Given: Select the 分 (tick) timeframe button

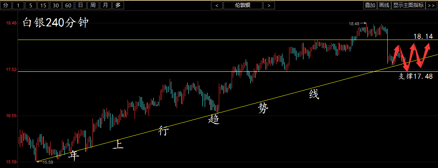Looking at the screenshot, I should [x=5, y=5].
